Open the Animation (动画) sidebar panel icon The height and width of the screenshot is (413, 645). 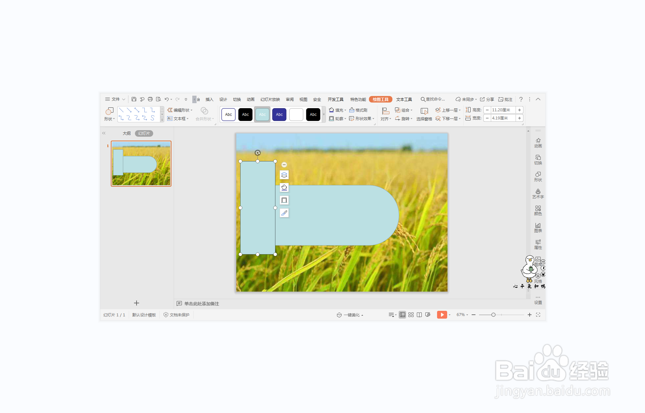click(538, 143)
